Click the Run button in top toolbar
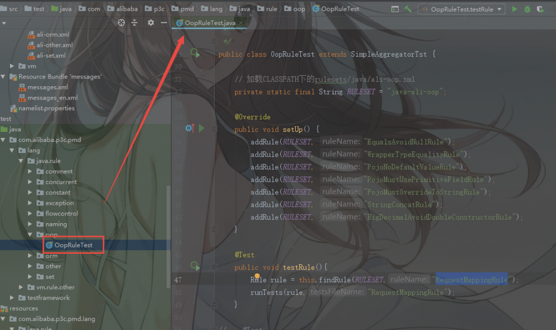 [514, 9]
